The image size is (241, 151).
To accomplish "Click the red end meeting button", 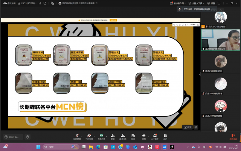I will (x=233, y=136).
